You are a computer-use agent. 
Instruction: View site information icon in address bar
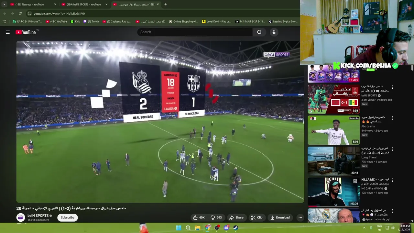click(29, 14)
